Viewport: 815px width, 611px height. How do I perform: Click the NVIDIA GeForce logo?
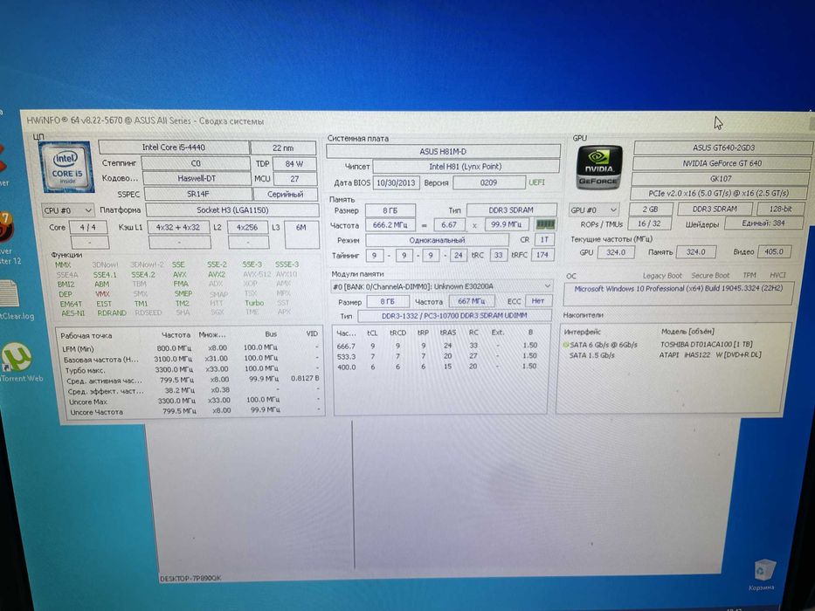coord(598,167)
